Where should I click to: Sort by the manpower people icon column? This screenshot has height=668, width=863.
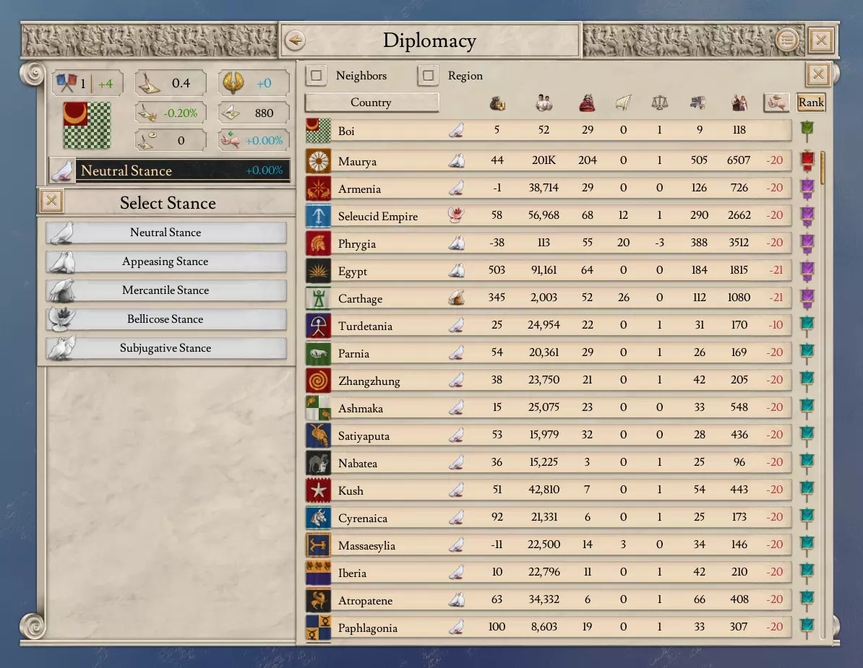pos(544,103)
